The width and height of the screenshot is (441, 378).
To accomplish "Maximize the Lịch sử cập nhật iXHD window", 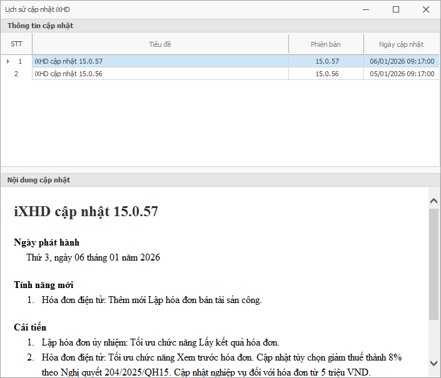I will click(396, 9).
